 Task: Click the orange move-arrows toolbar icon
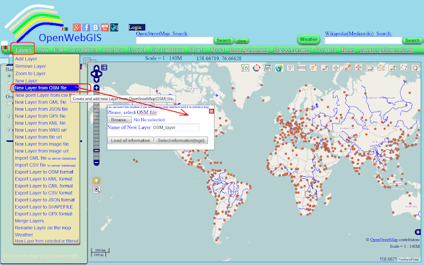click(358, 68)
